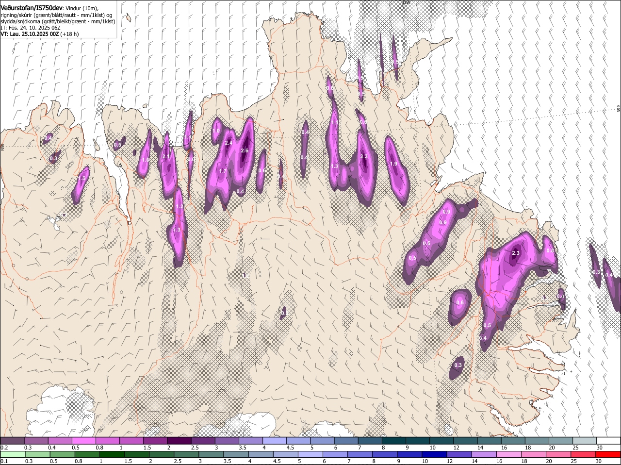Click the Veðurstofan/IS750dev title text
The image size is (621, 465).
click(x=32, y=8)
